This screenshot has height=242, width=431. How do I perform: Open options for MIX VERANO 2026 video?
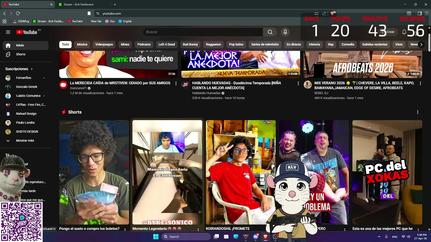coord(420,83)
